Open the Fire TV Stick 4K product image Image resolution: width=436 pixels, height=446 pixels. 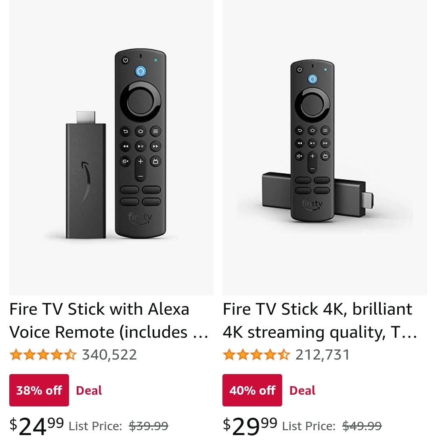(x=324, y=147)
